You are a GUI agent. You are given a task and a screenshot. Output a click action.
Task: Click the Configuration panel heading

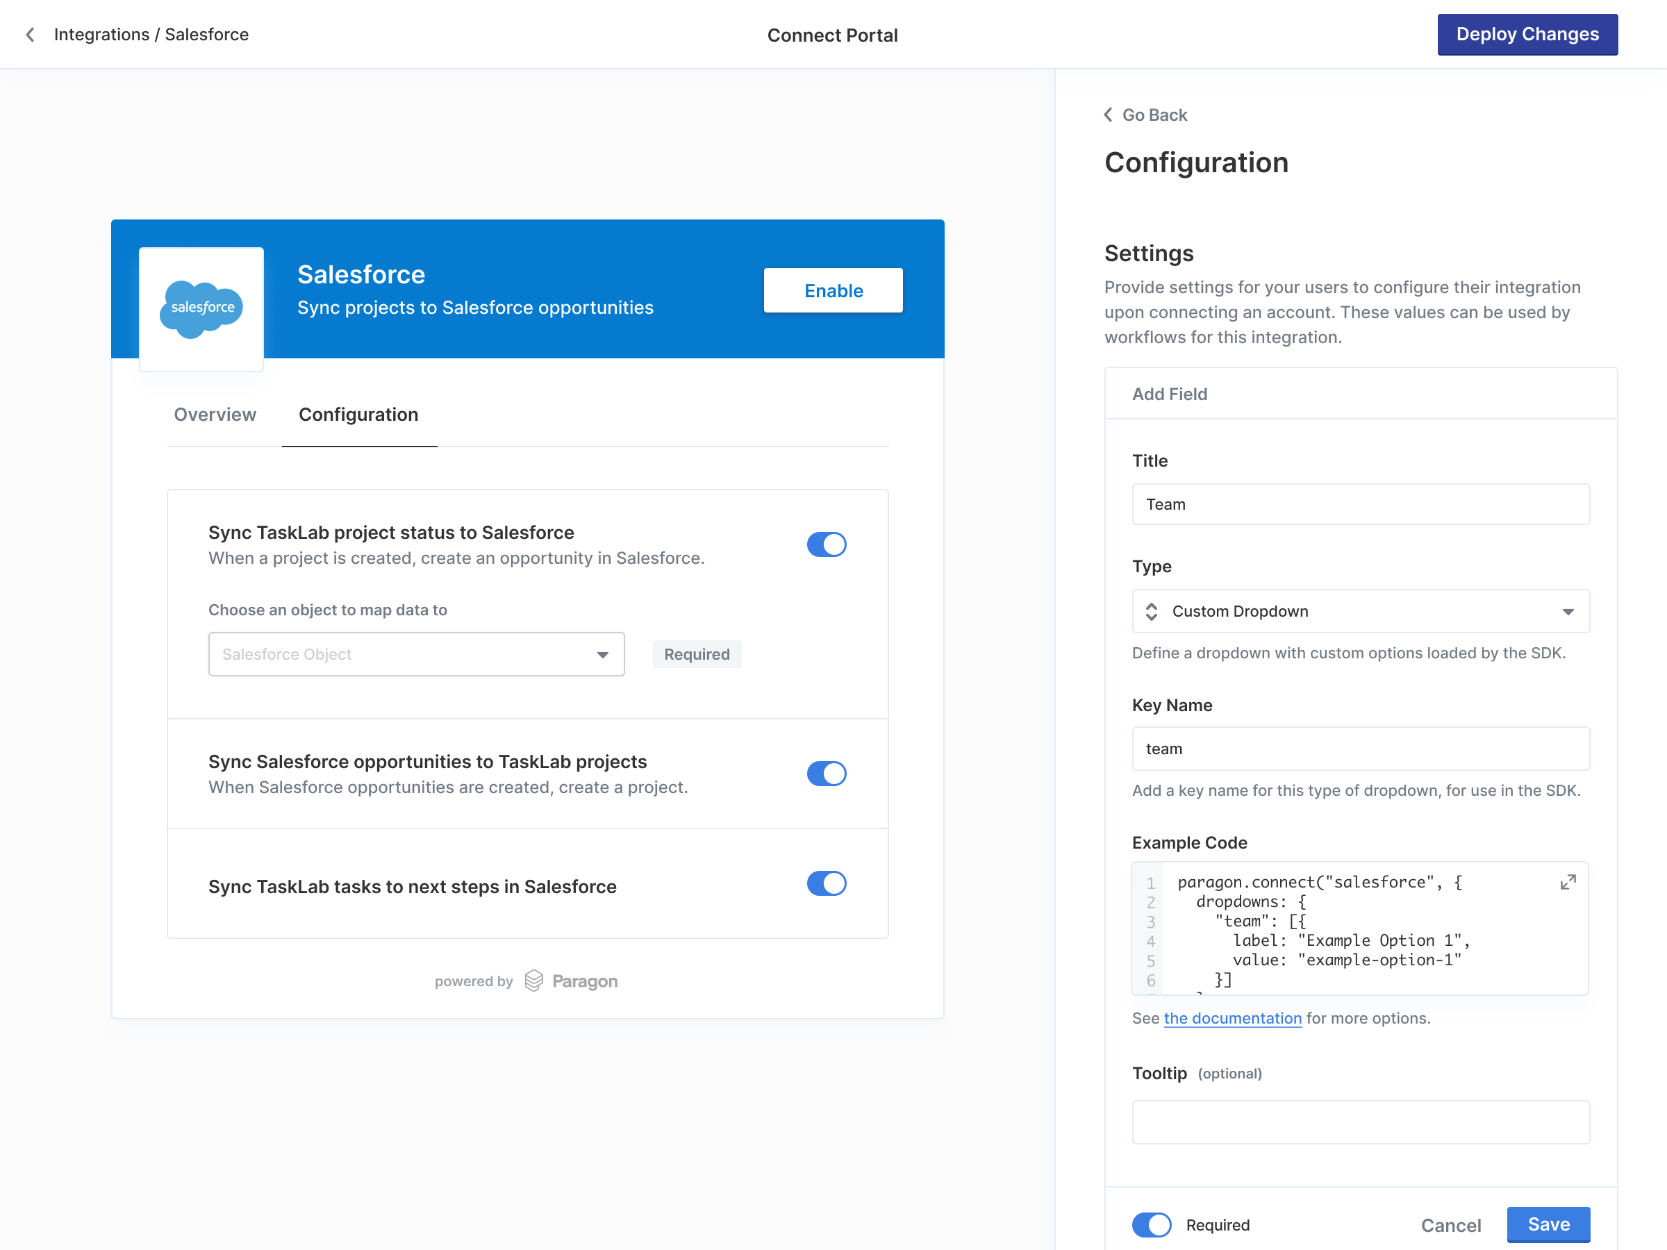click(1196, 162)
